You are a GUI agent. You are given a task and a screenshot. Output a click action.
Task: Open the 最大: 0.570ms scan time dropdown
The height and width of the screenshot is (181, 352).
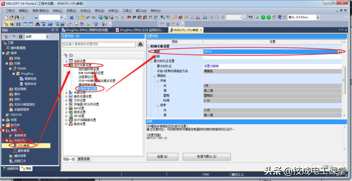coord(318,18)
